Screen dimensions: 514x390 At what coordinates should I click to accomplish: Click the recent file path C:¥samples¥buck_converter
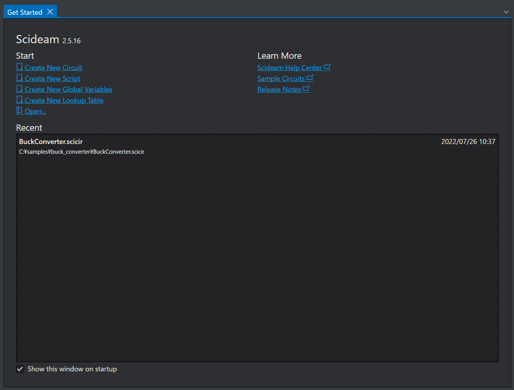pos(82,152)
